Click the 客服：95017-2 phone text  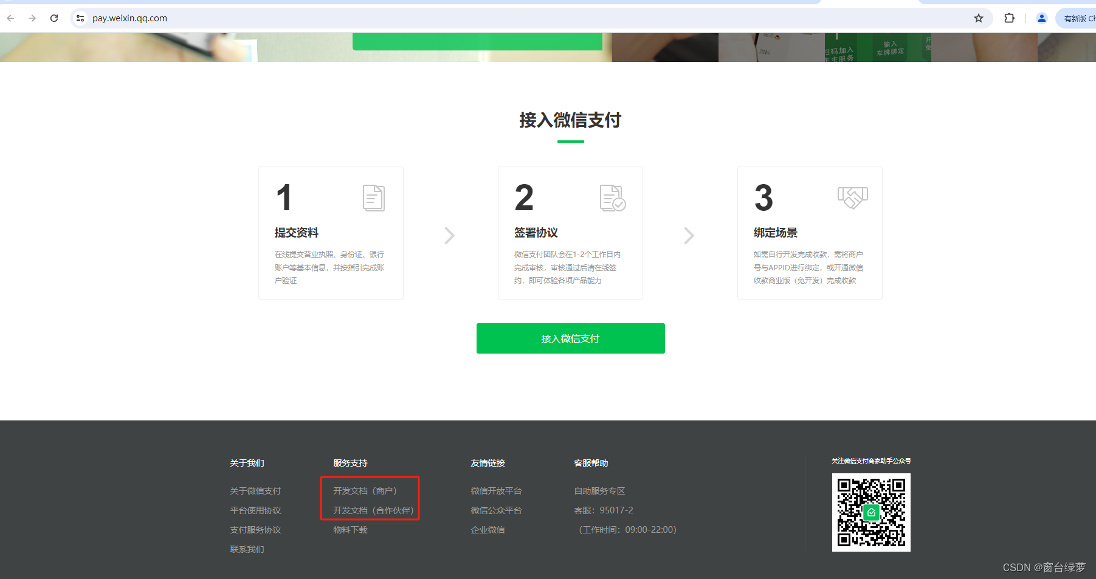tap(604, 510)
